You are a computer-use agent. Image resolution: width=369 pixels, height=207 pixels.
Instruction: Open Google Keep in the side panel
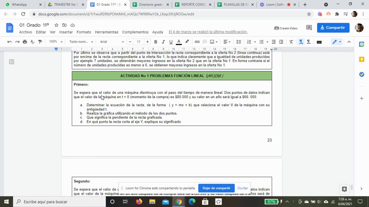362,59
